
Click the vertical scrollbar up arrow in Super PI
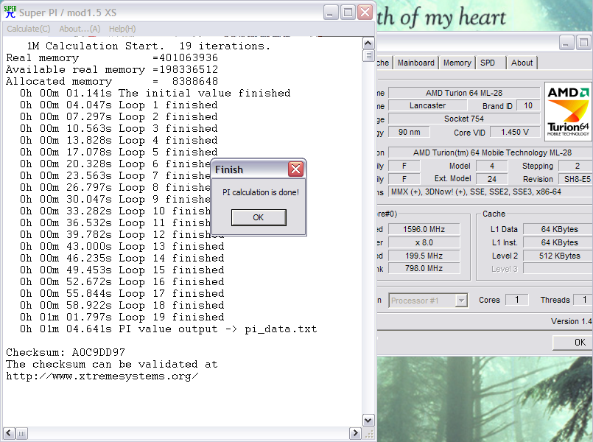(x=368, y=43)
